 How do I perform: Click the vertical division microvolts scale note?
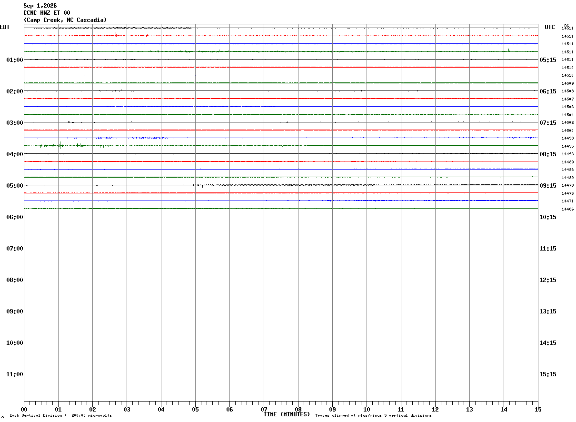(61, 416)
